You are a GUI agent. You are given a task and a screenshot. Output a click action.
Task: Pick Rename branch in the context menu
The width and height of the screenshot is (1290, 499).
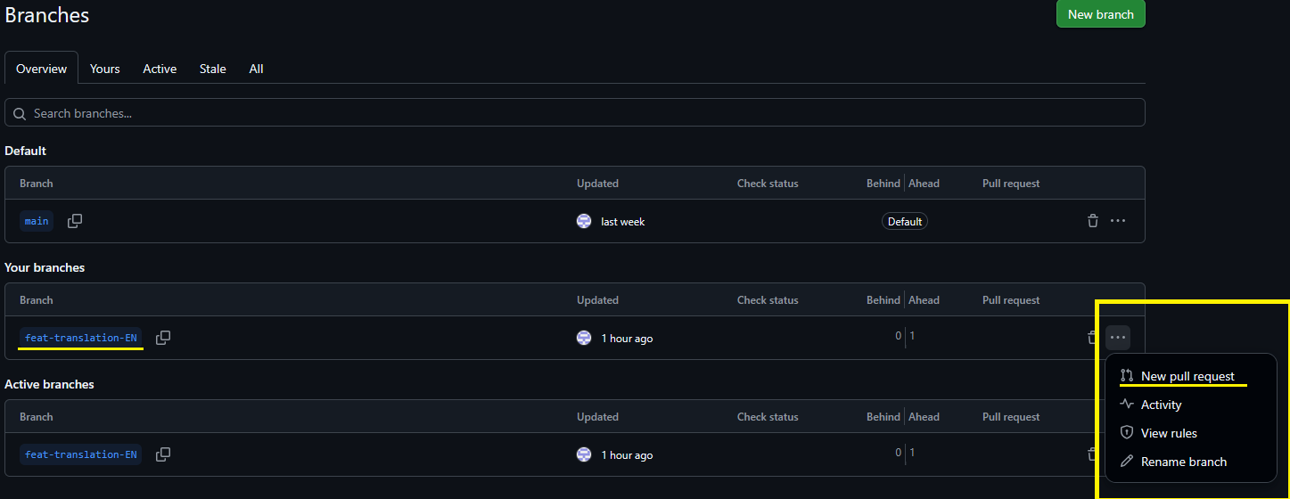tap(1183, 462)
